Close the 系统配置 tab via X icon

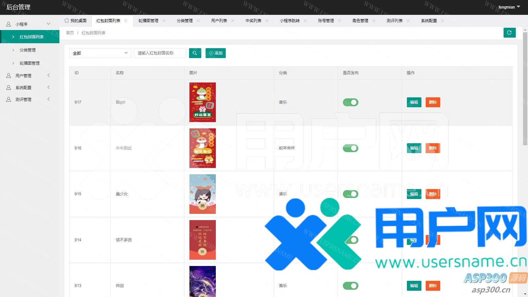click(443, 21)
